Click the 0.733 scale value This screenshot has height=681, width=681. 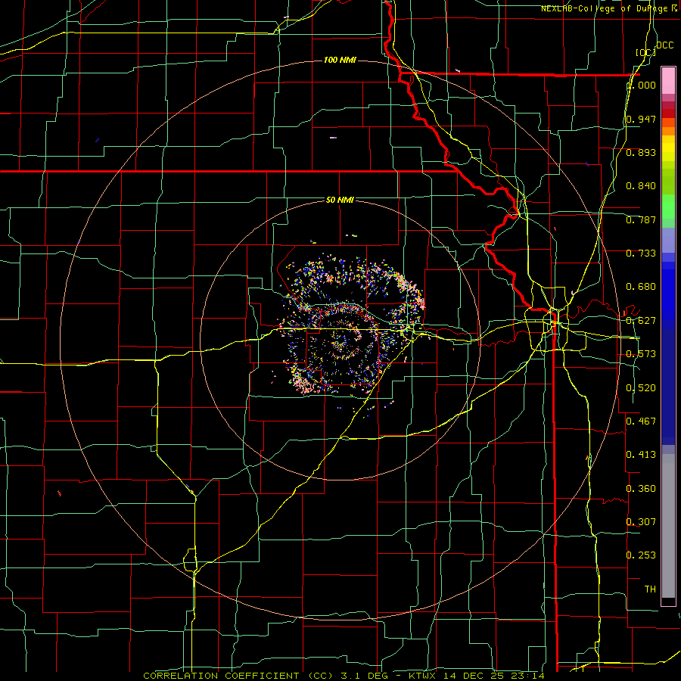[x=641, y=253]
